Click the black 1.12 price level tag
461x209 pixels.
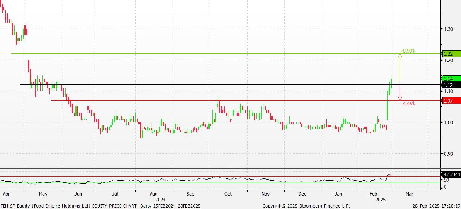[451, 85]
